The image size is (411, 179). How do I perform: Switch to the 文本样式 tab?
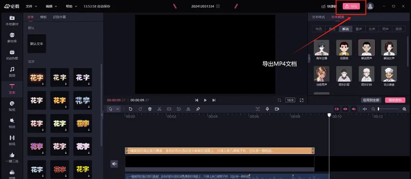coord(318,17)
